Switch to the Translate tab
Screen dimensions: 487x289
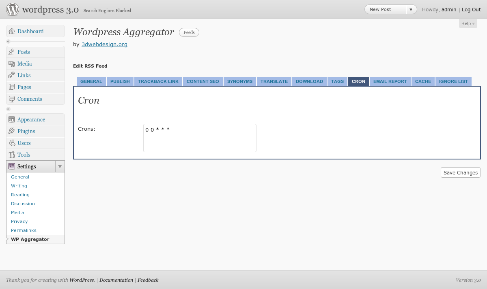point(274,81)
